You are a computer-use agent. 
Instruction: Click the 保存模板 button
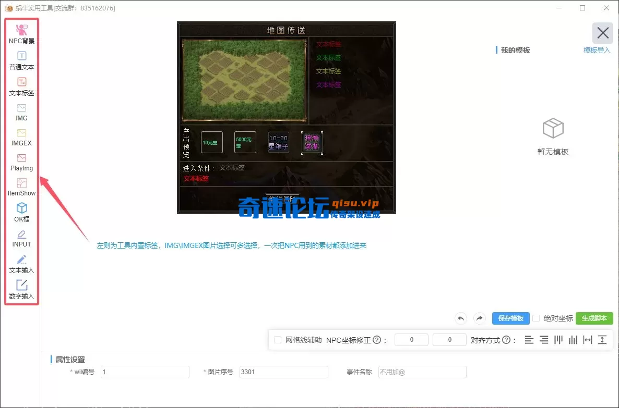pyautogui.click(x=510, y=318)
